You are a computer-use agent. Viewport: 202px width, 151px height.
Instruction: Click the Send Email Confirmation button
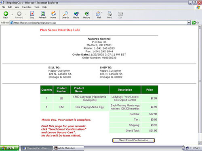click(134, 140)
